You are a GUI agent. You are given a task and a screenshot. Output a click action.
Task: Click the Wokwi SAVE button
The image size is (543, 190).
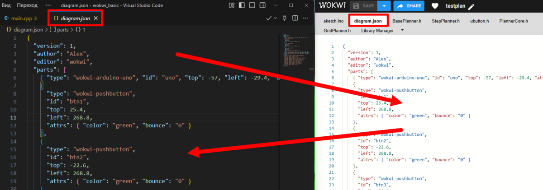pos(363,6)
